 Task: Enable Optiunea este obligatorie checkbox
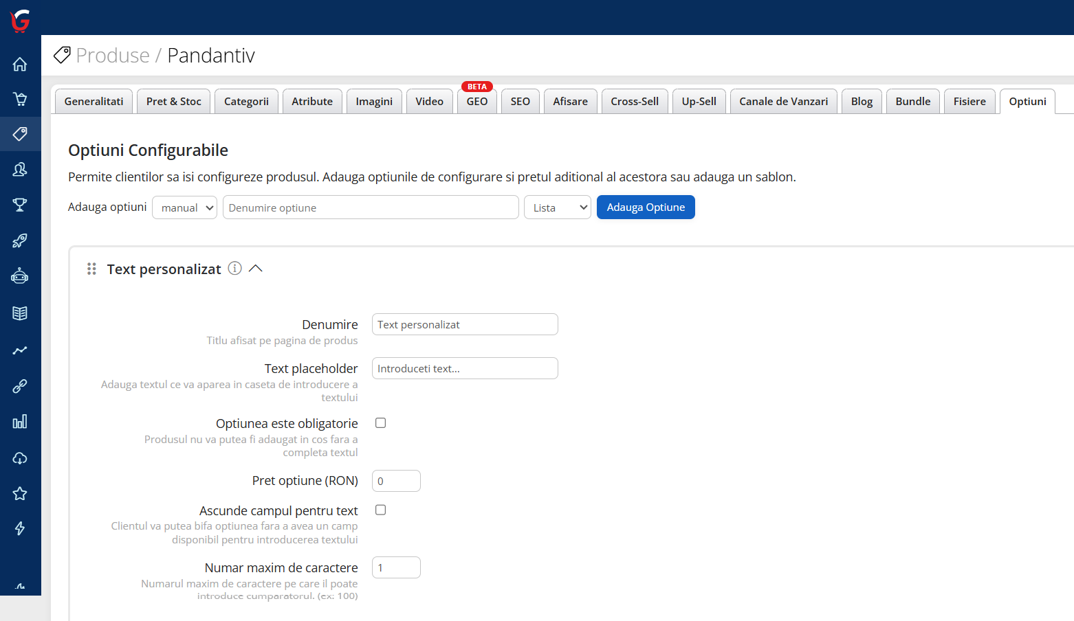(x=380, y=423)
